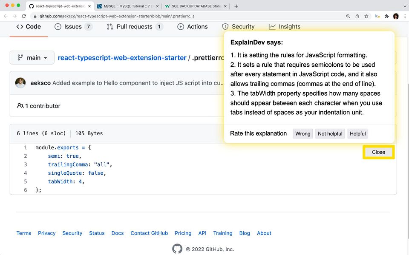This screenshot has width=409, height=255.
Task: Click the ExplainDev extension icon in toolbar
Action: click(377, 16)
